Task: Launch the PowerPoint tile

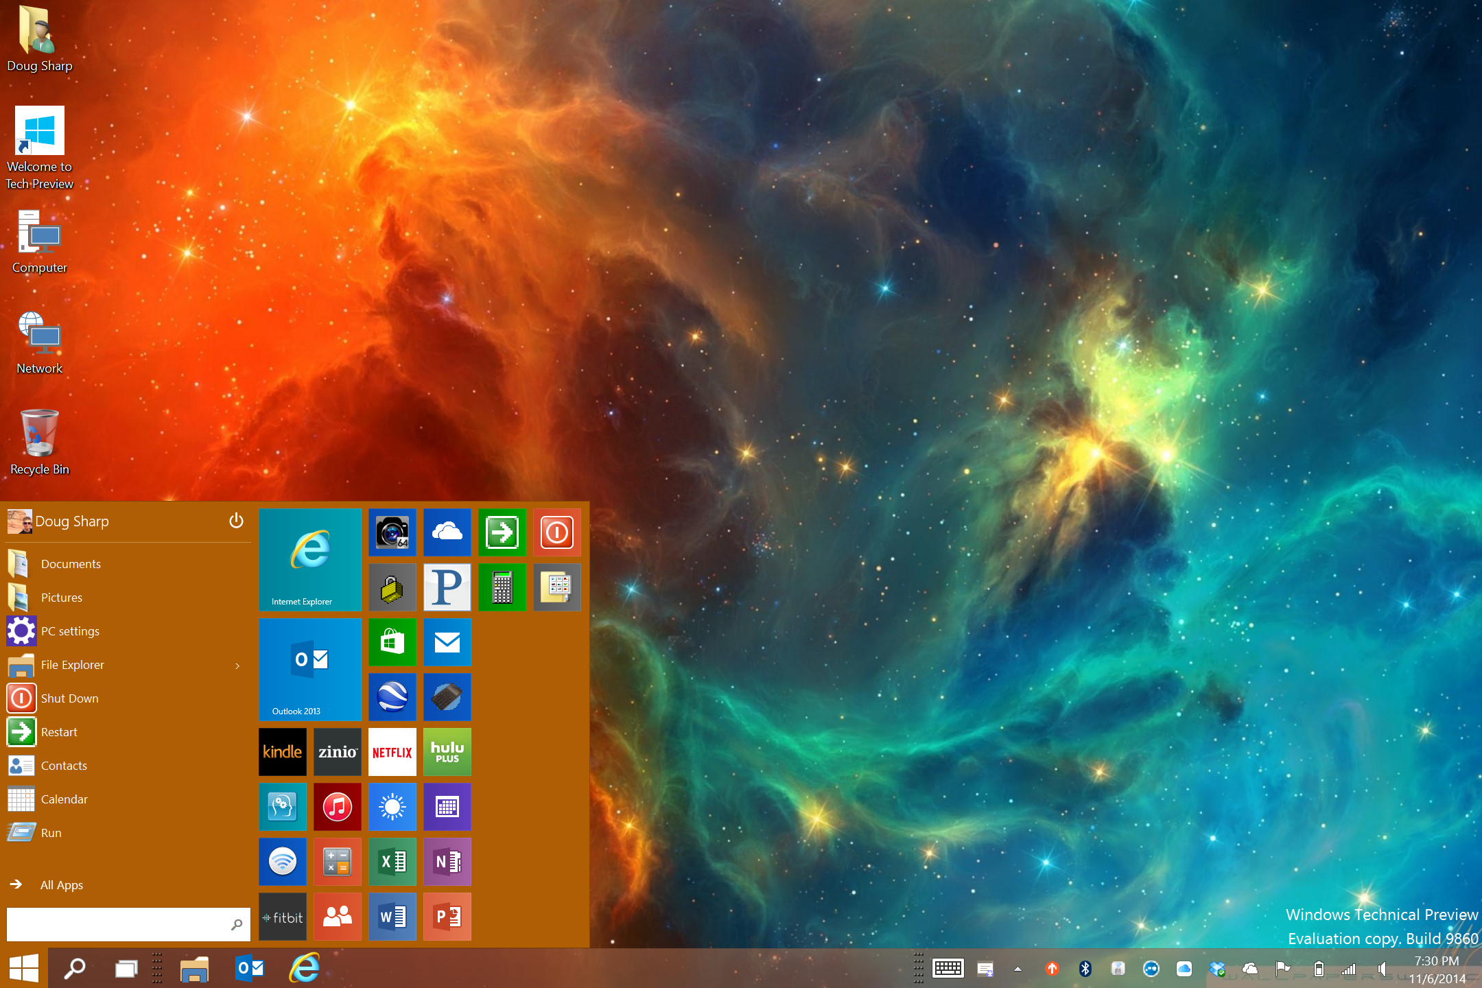Action: coord(447,917)
